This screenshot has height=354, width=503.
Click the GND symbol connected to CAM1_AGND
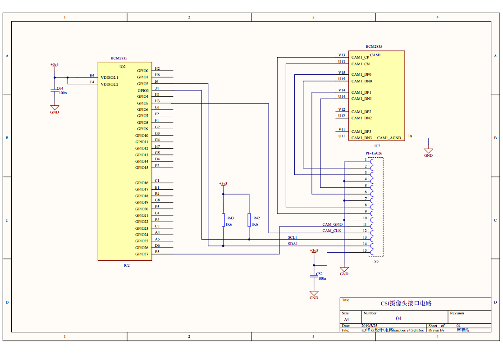coord(428,153)
